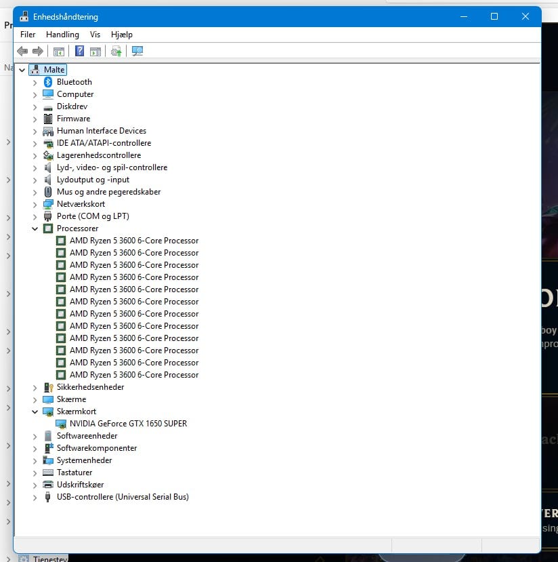Click the Tastaturer keyboard icon
This screenshot has height=562, width=558.
[48, 473]
